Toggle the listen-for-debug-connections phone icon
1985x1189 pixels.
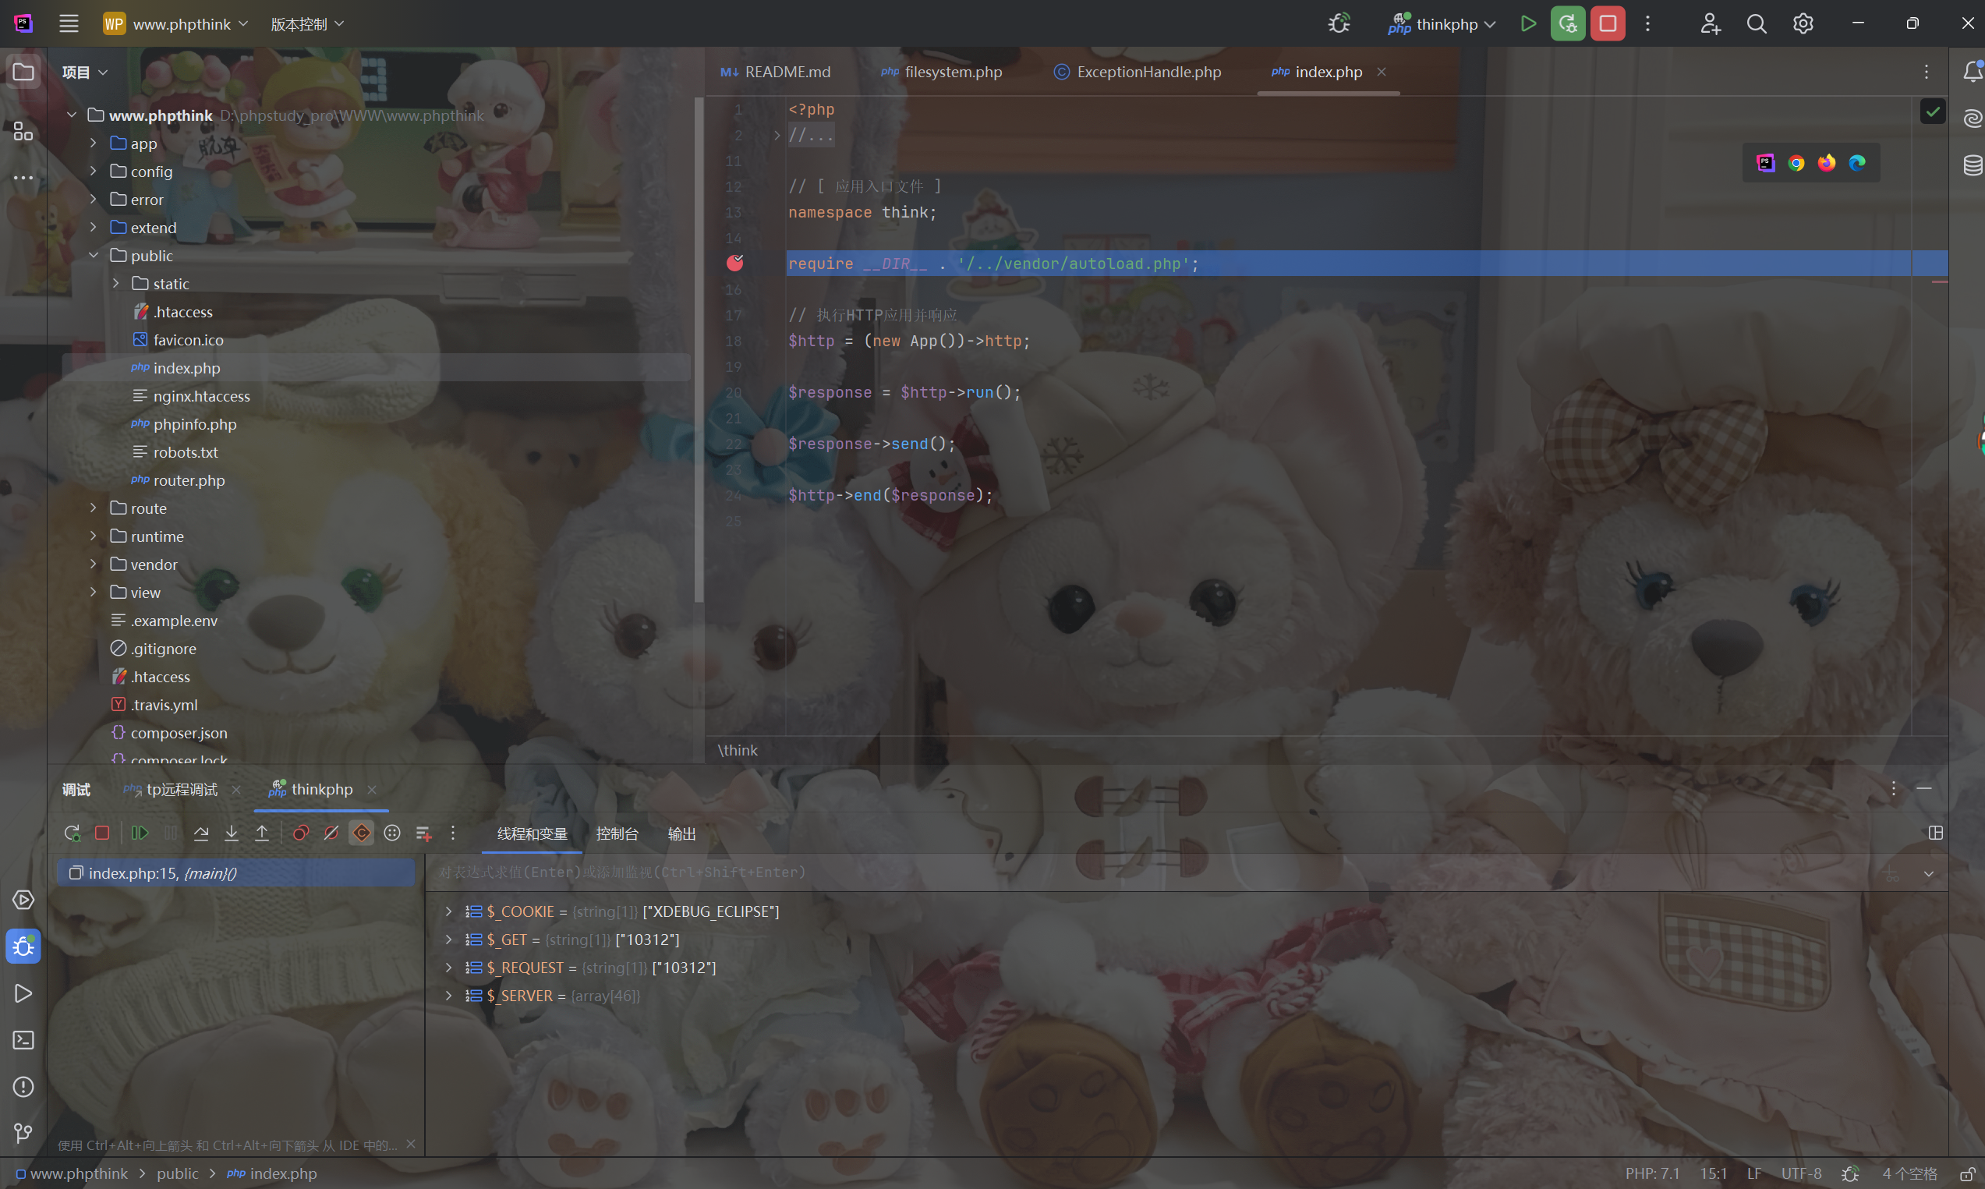pyautogui.click(x=1339, y=24)
